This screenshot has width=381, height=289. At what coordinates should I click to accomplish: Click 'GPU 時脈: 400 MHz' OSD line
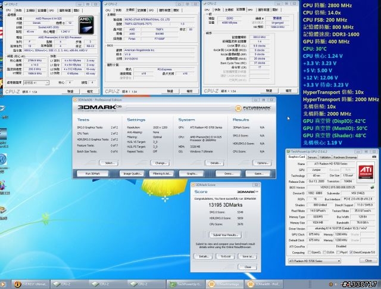tap(326, 42)
